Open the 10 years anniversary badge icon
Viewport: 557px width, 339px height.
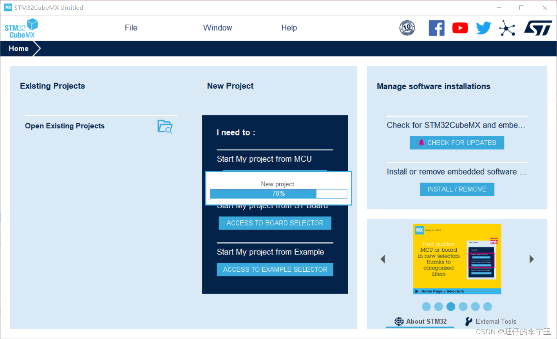pyautogui.click(x=407, y=28)
